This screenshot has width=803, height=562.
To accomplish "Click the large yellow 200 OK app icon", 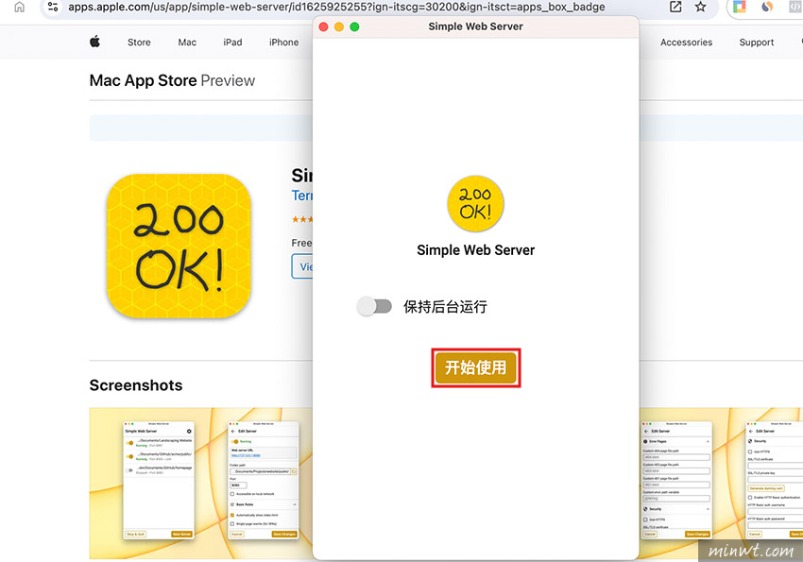I will 179,246.
